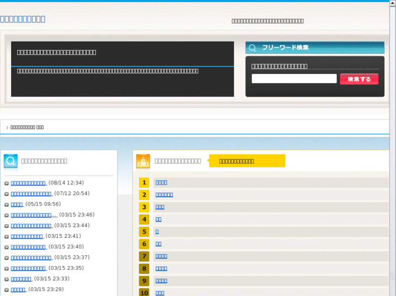The height and width of the screenshot is (296, 396).
Task: Click the rank 7 number badge
Action: point(144,256)
